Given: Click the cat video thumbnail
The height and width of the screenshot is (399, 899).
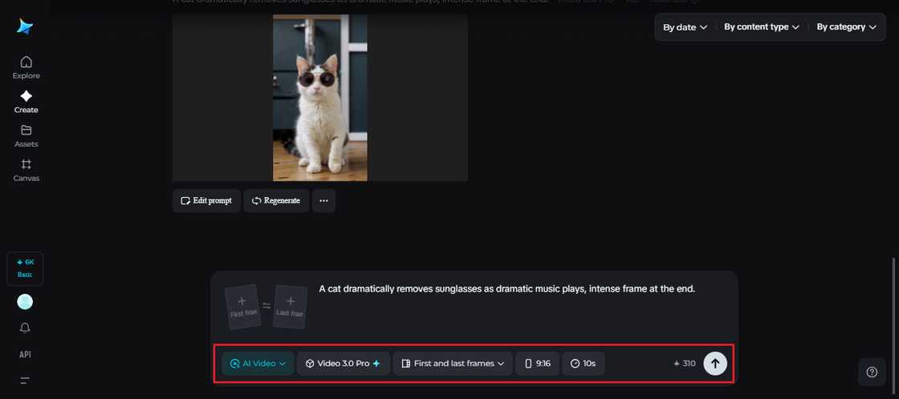Looking at the screenshot, I should pos(319,97).
